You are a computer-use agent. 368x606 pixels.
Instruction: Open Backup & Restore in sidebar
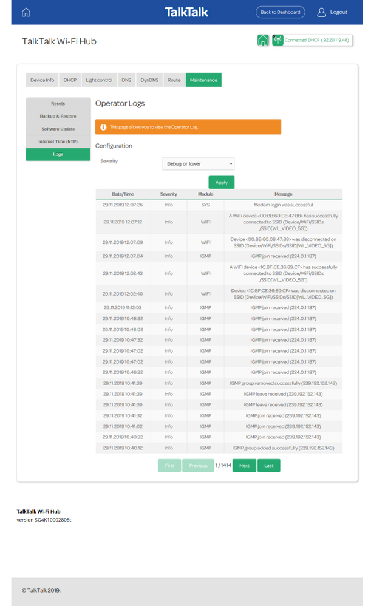pos(58,117)
